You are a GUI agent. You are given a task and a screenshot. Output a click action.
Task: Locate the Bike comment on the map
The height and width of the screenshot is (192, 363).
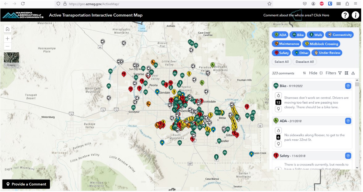pyautogui.click(x=348, y=86)
